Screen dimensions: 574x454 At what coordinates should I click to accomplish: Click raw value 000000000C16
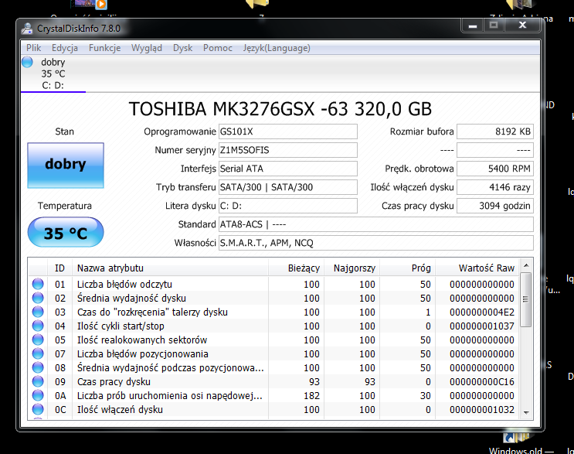(x=482, y=382)
